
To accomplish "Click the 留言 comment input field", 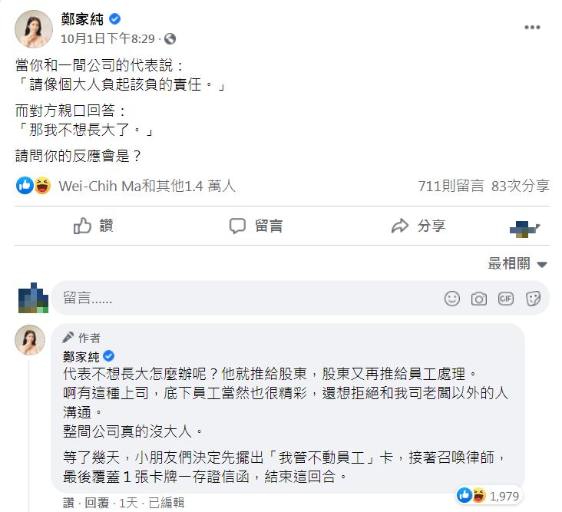I will coord(246,299).
